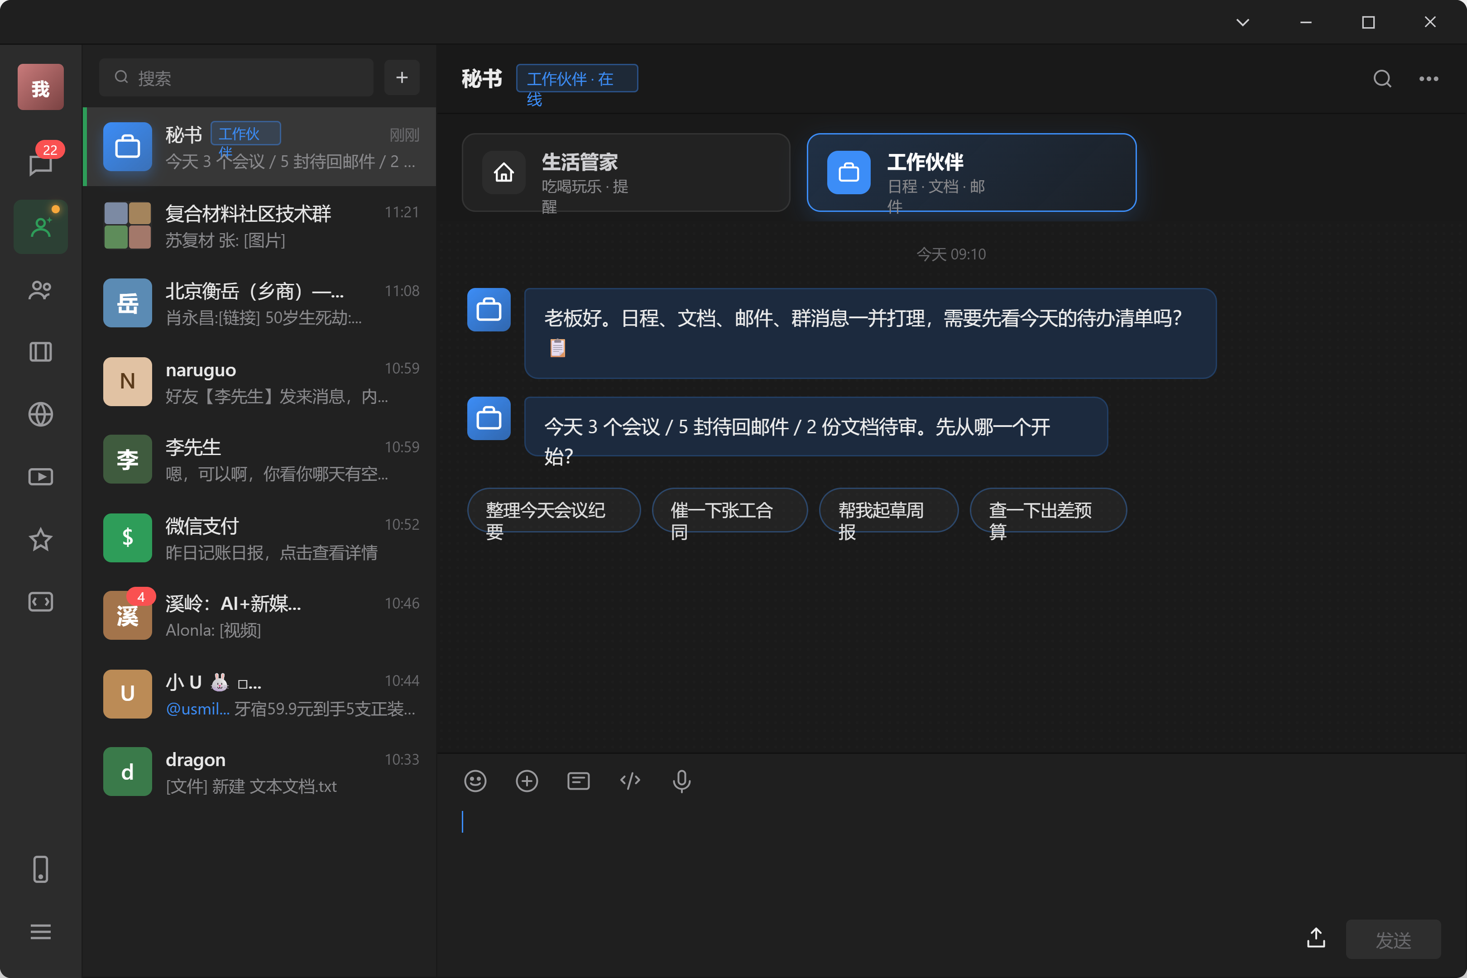
Task: Search within the chat using the magnifier icon
Action: click(x=1382, y=79)
